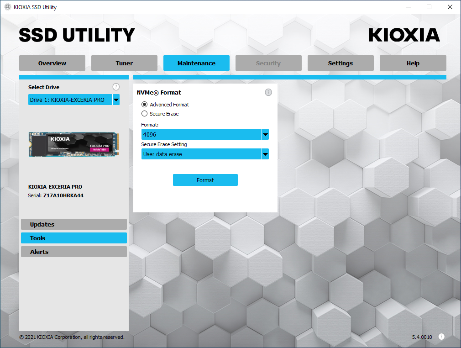This screenshot has height=348, width=461.
Task: Click the Security tab
Action: (x=268, y=63)
